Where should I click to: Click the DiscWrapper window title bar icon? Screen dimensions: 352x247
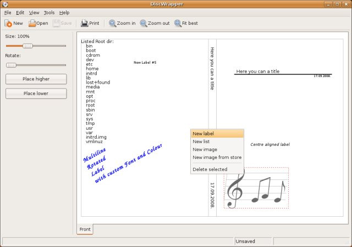coord(5,4)
